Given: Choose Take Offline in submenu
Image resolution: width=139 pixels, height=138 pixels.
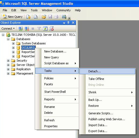Looking at the screenshot, I should pos(96,79).
